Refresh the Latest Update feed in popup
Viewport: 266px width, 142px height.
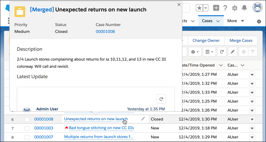161,99
